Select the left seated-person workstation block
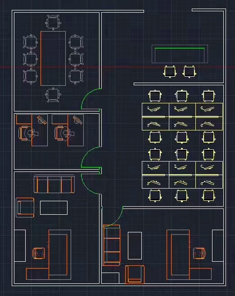235x296 pixels. click(x=32, y=130)
